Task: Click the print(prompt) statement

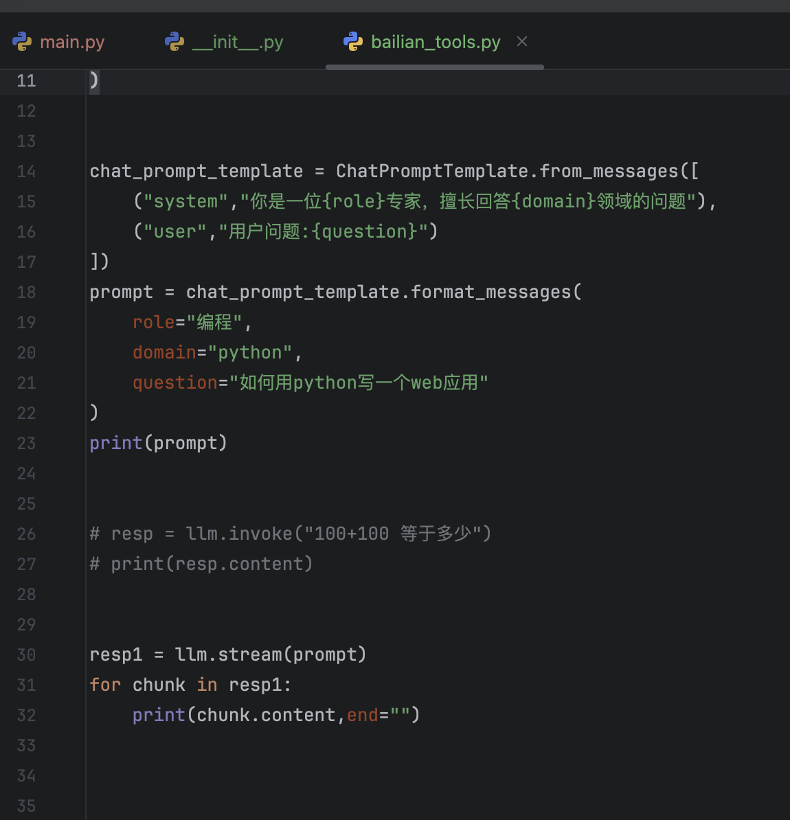Action: (x=158, y=444)
